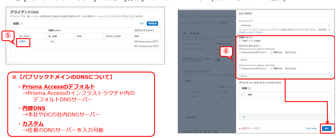This screenshot has width=336, height=138.
Task: Click the 地域追加 button
Action: pyautogui.click(x=152, y=23)
